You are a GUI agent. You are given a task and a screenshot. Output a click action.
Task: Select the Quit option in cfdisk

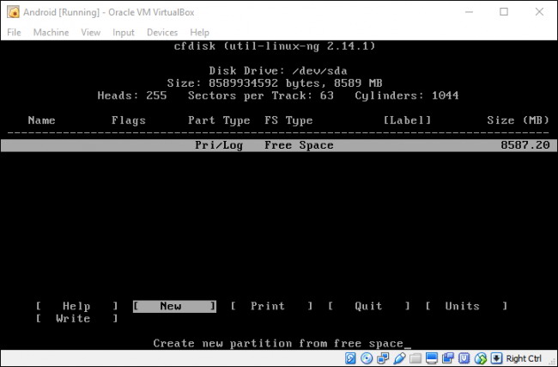click(368, 306)
